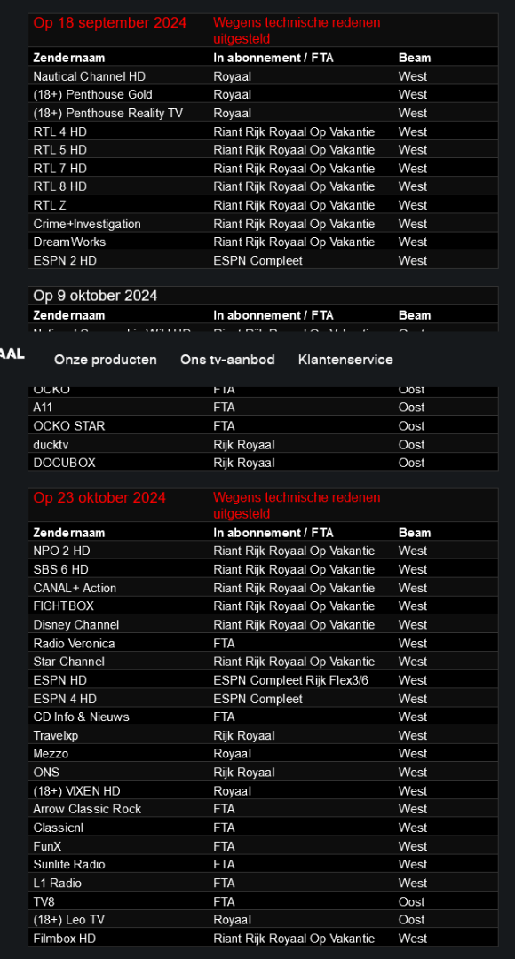Screen dimensions: 515x959
Task: Open the Klantenservice menu
Action: pyautogui.click(x=345, y=360)
